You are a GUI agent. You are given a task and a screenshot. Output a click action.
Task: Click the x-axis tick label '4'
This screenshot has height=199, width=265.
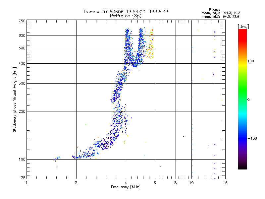point(126,183)
